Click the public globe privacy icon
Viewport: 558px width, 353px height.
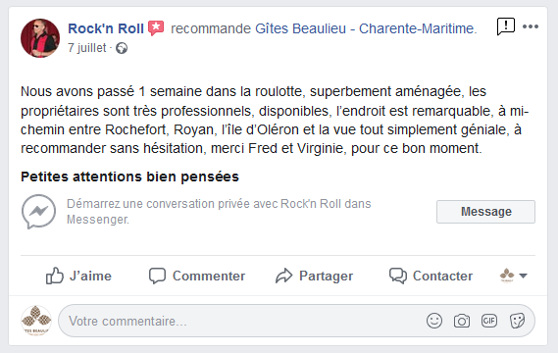click(122, 48)
